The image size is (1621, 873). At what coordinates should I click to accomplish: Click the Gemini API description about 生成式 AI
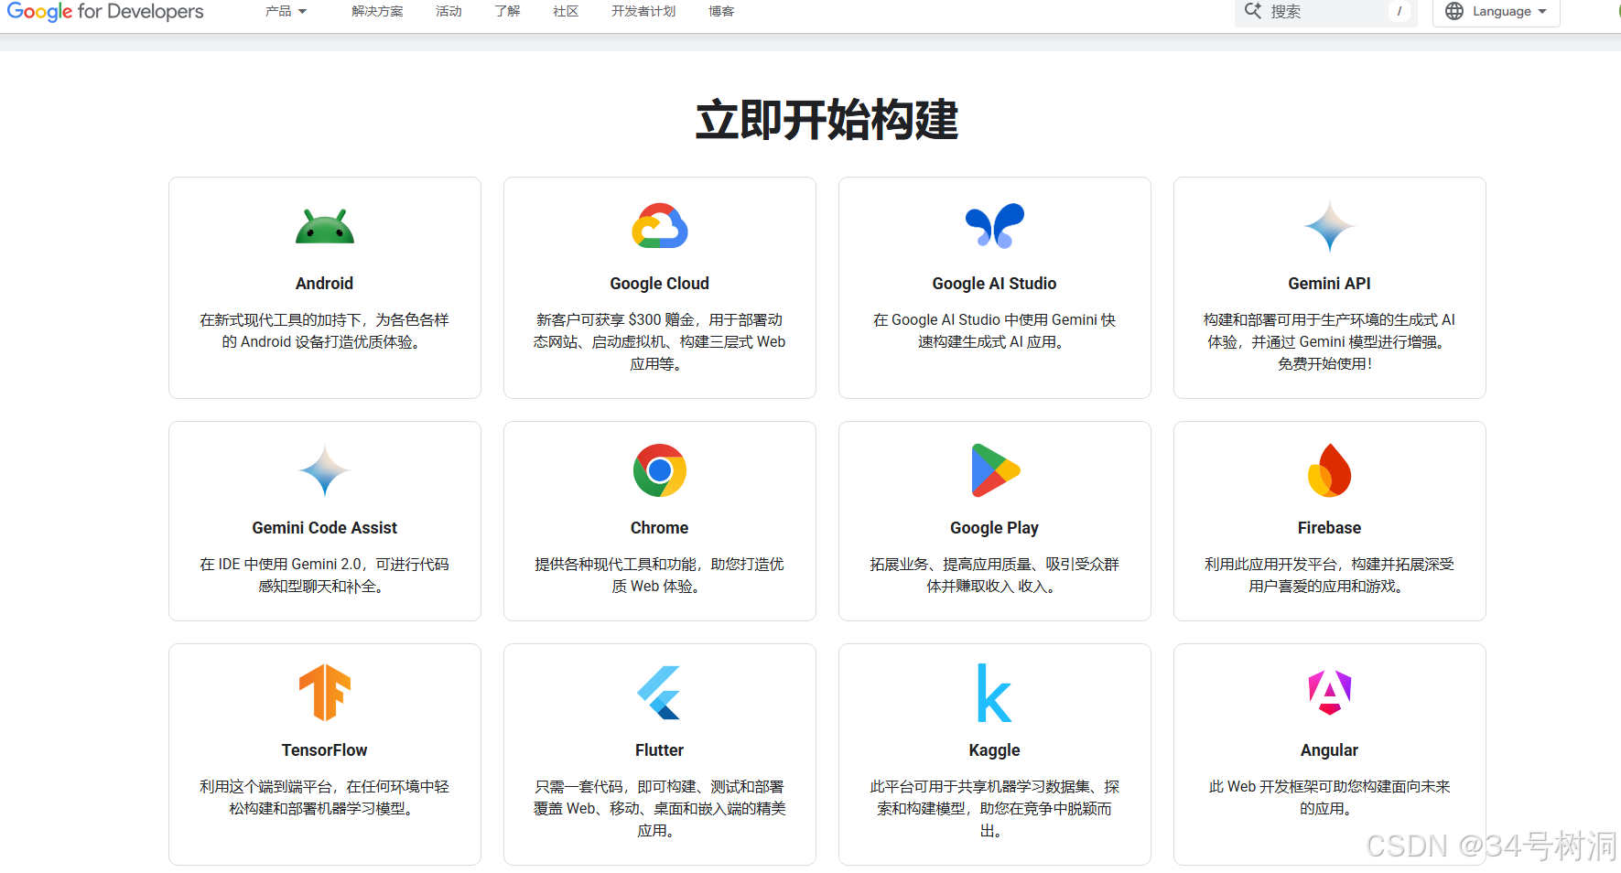tap(1329, 342)
